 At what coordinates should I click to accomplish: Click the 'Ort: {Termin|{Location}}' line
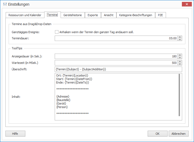(x=72, y=75)
